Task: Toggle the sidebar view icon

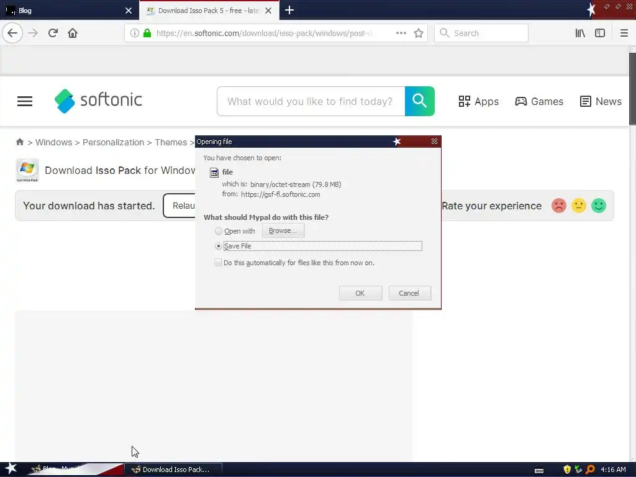Action: (600, 33)
